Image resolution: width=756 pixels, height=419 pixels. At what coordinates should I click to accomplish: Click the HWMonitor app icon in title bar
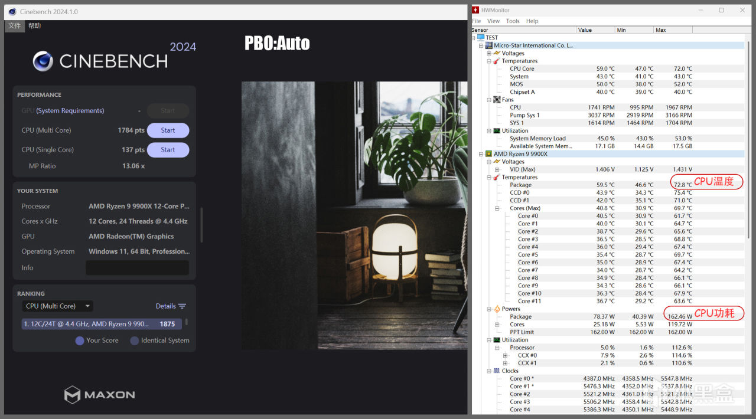(475, 10)
